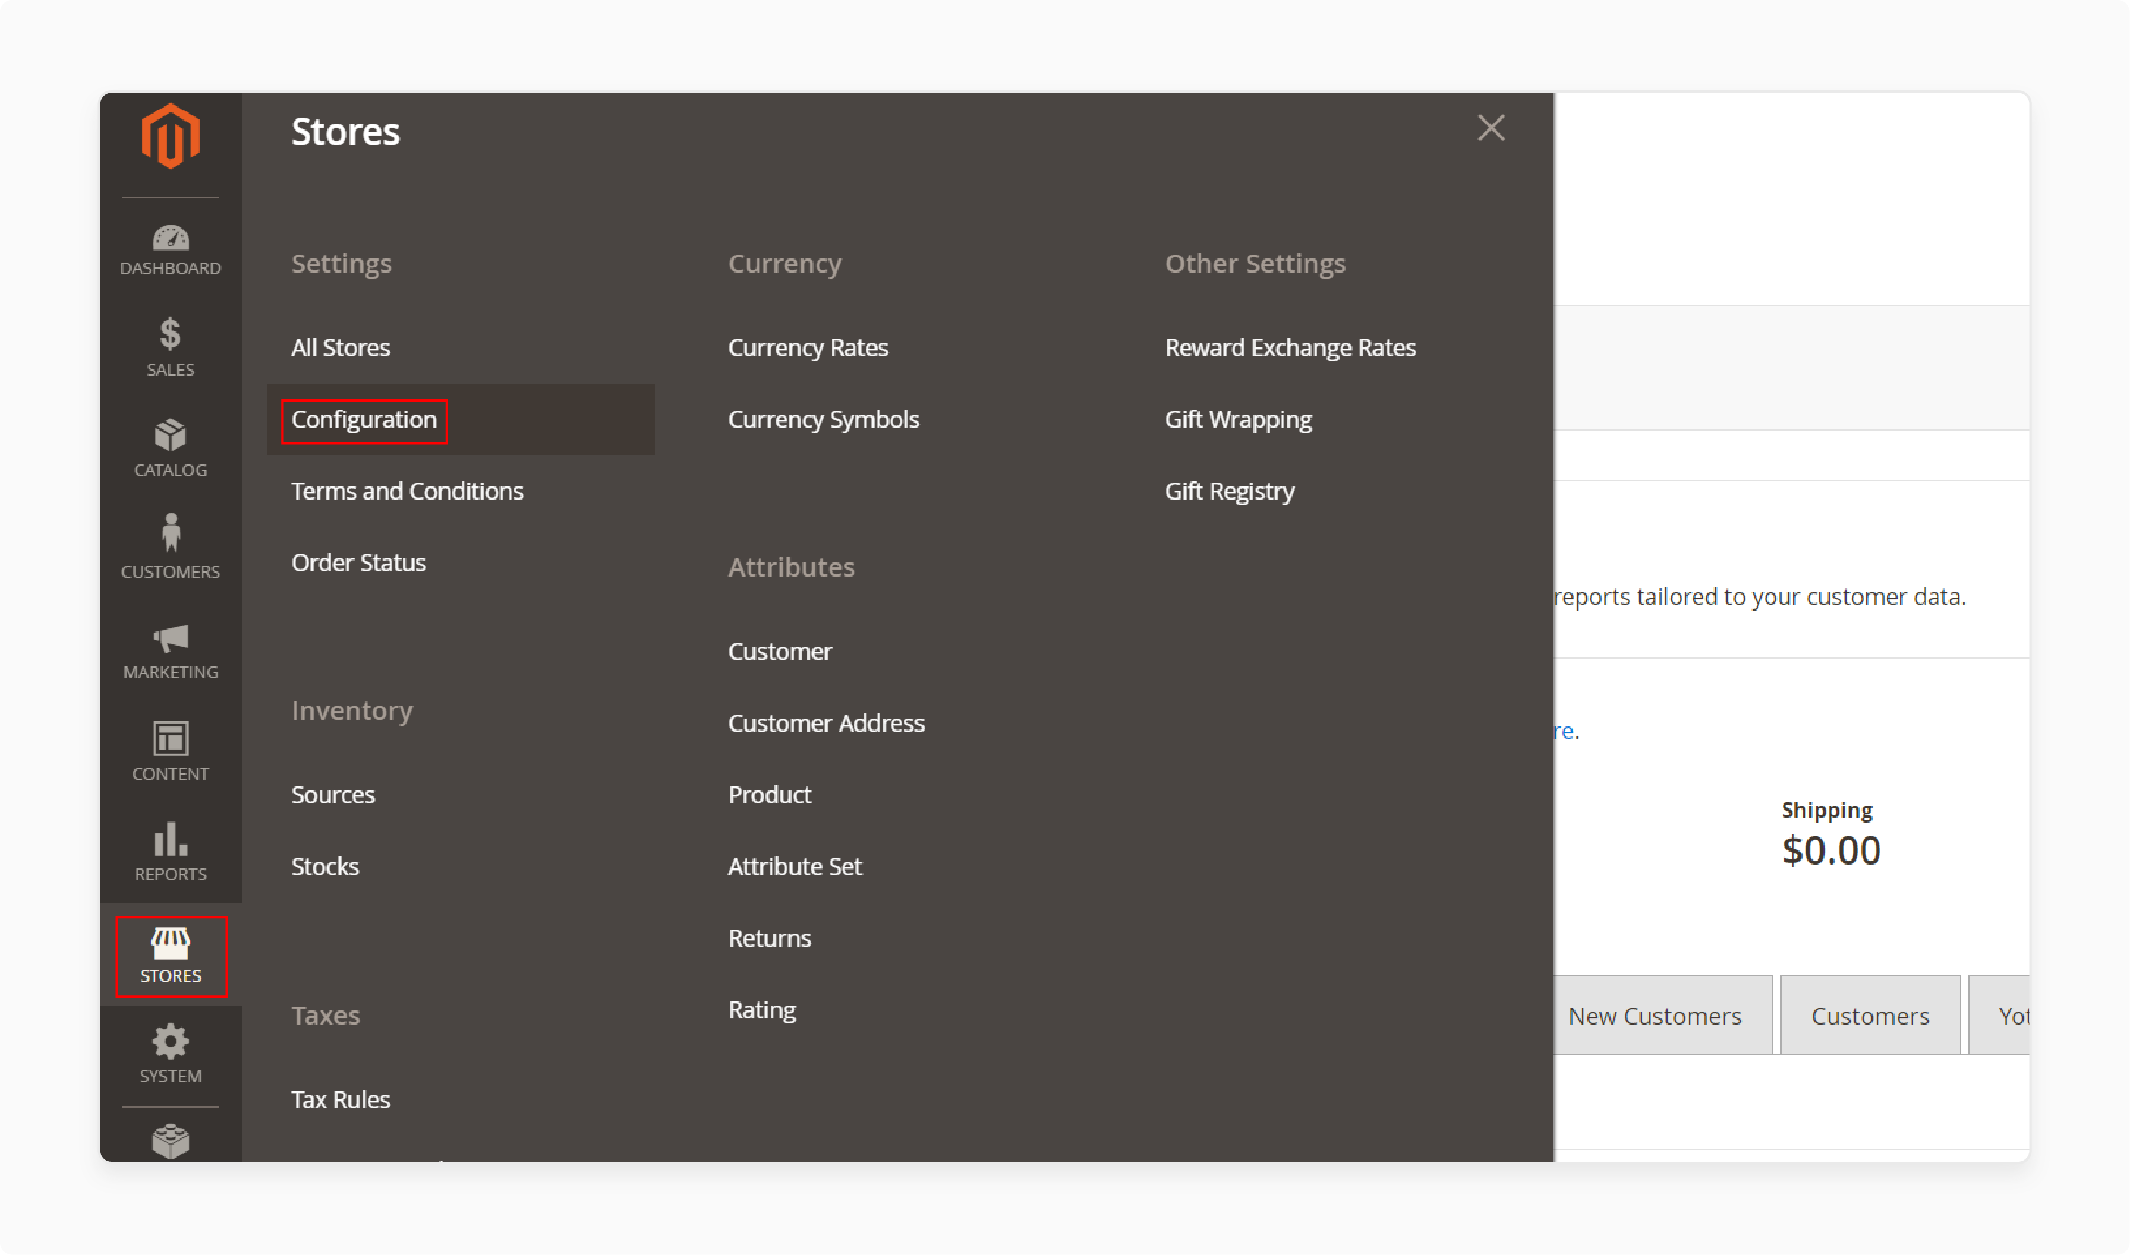Open inventory Stocks
2130x1255 pixels.
pyautogui.click(x=325, y=867)
